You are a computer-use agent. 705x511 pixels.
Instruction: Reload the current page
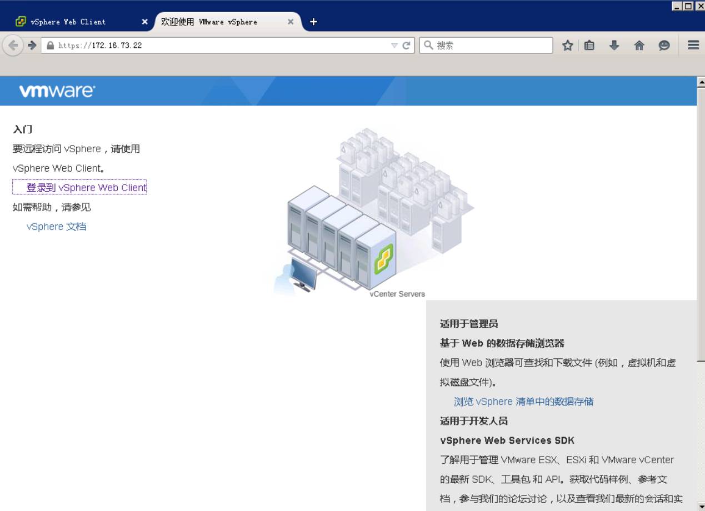(407, 46)
